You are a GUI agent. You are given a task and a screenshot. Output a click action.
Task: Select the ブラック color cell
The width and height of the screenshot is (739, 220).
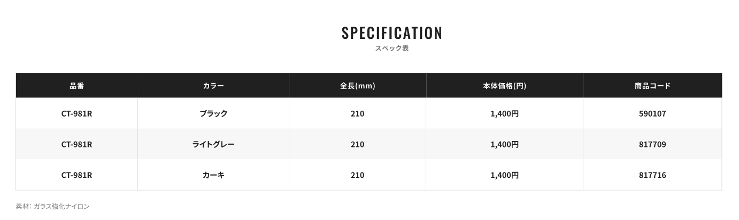click(x=213, y=113)
